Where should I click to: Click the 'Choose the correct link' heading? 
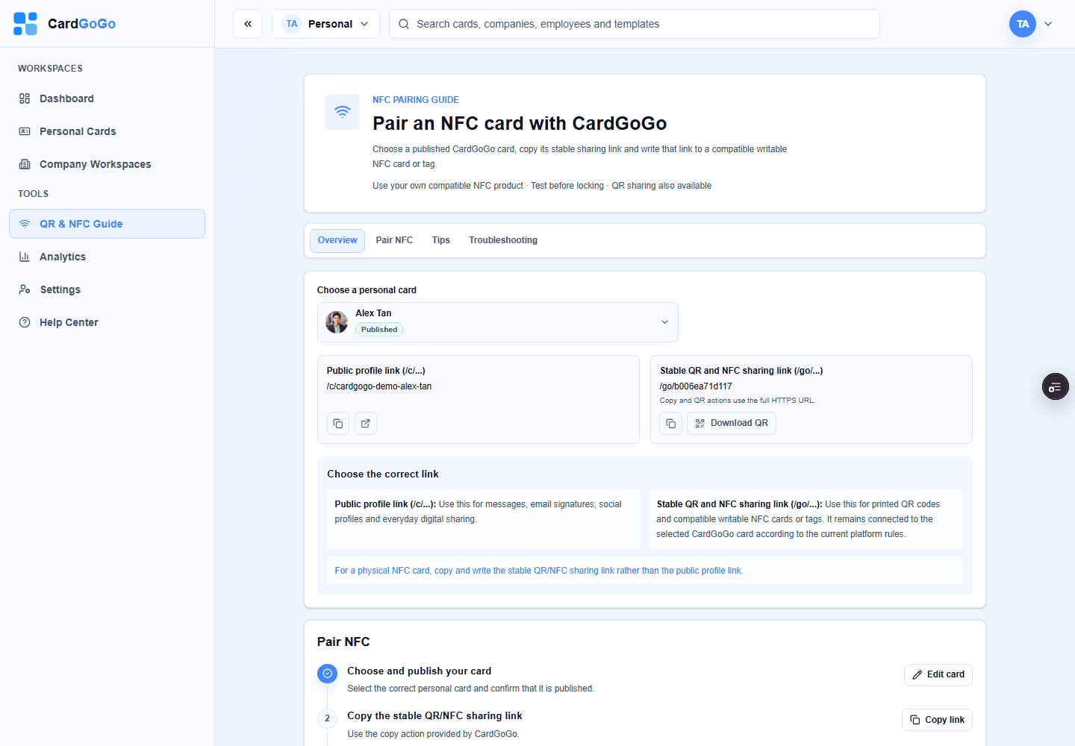click(x=383, y=474)
